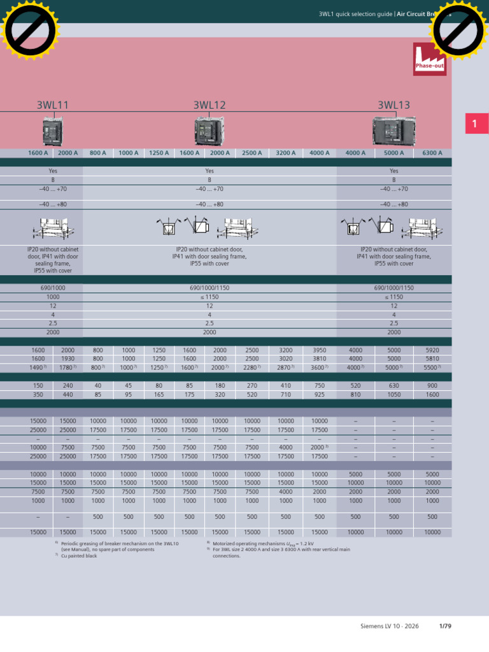The image size is (489, 652).
Task: Click the 3WL13 heading label
Action: [x=393, y=105]
